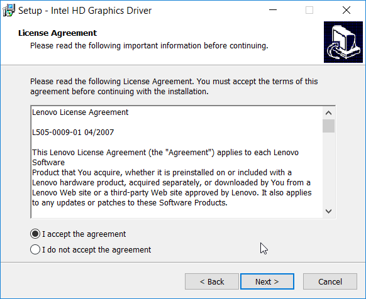Click the installer computer logo image
The image size is (366, 299).
pos(343,42)
